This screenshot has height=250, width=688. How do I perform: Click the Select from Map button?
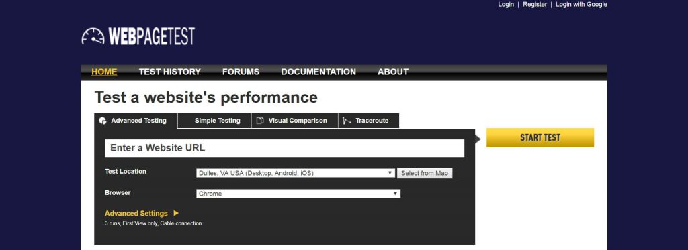tap(425, 173)
